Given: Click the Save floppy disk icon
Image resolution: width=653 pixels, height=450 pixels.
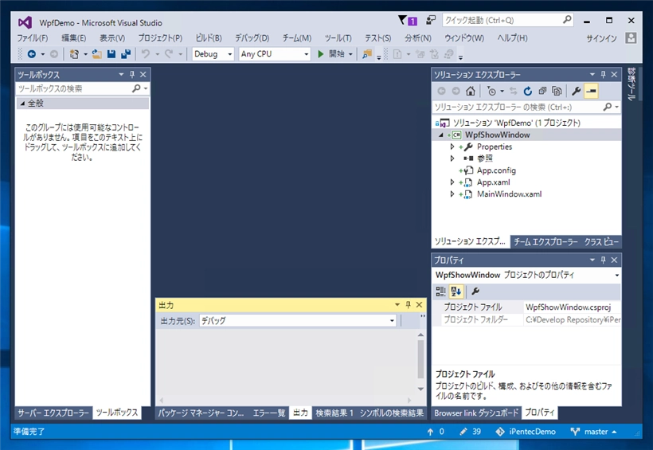Looking at the screenshot, I should coord(111,54).
